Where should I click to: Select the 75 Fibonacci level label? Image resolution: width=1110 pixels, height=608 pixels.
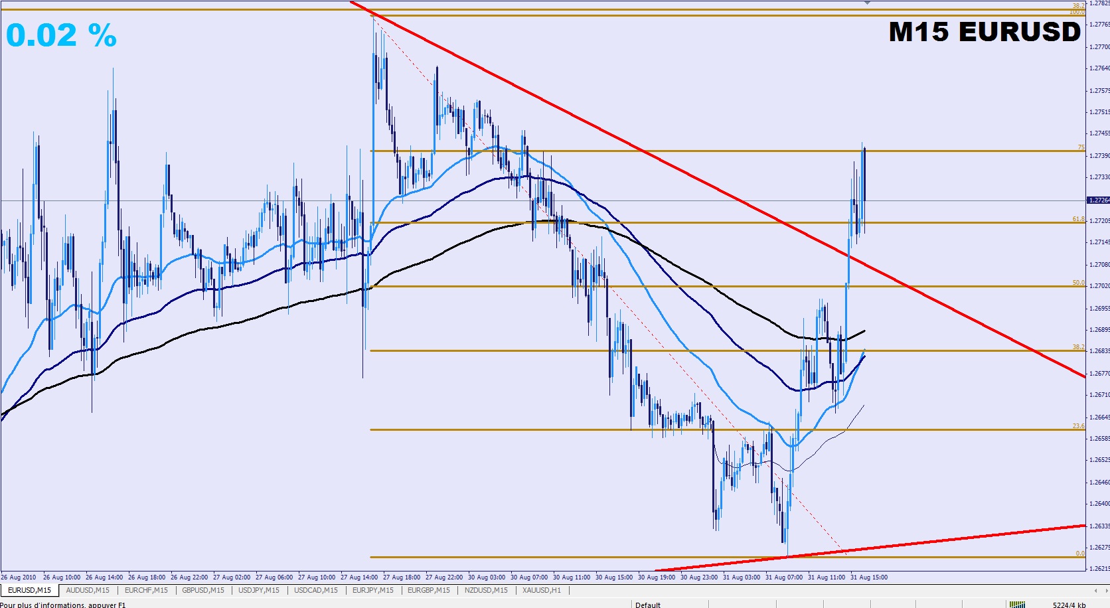click(x=1081, y=147)
